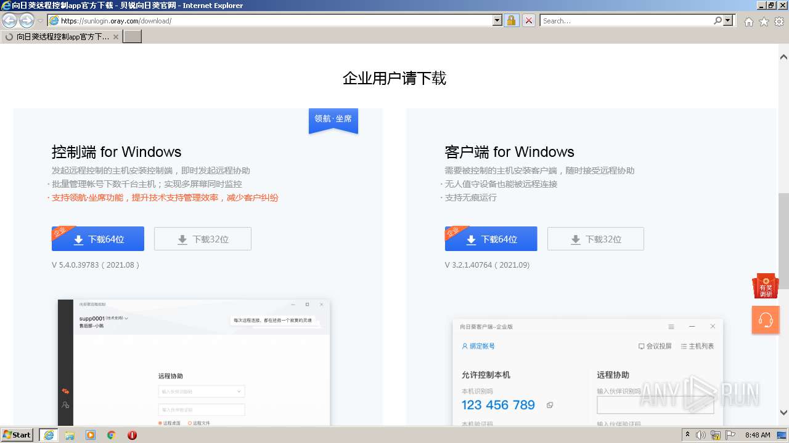The width and height of the screenshot is (789, 443).
Task: Open Favorites star icon
Action: click(x=764, y=22)
